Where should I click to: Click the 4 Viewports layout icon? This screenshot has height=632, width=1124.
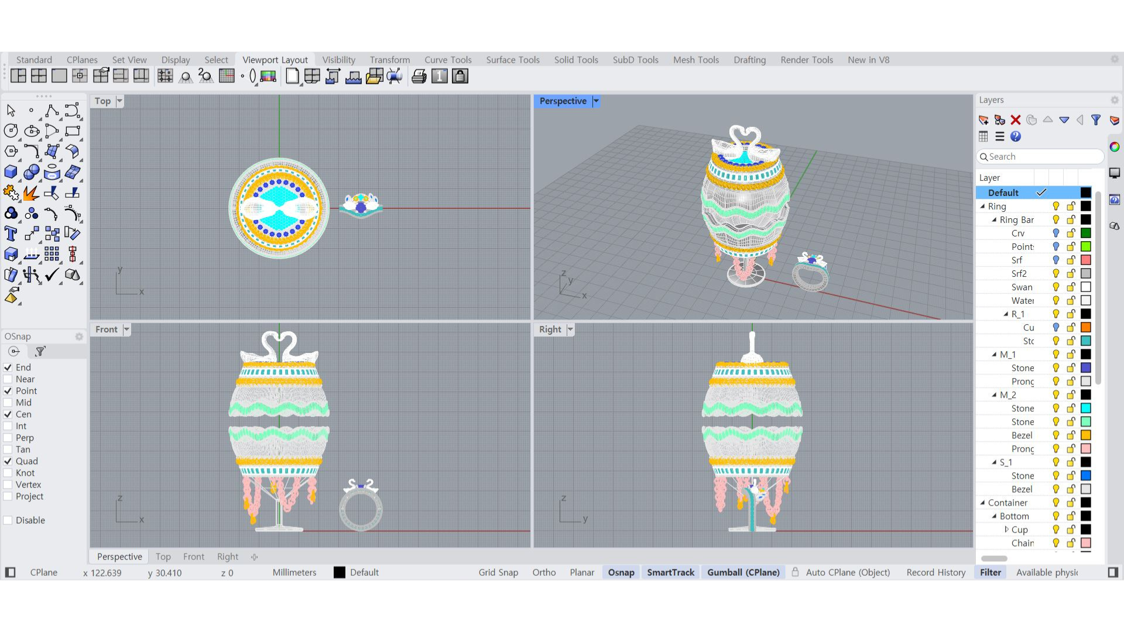tap(39, 76)
